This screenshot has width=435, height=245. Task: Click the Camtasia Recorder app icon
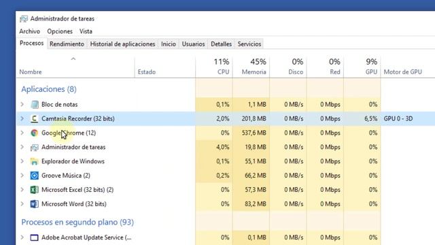tap(35, 118)
